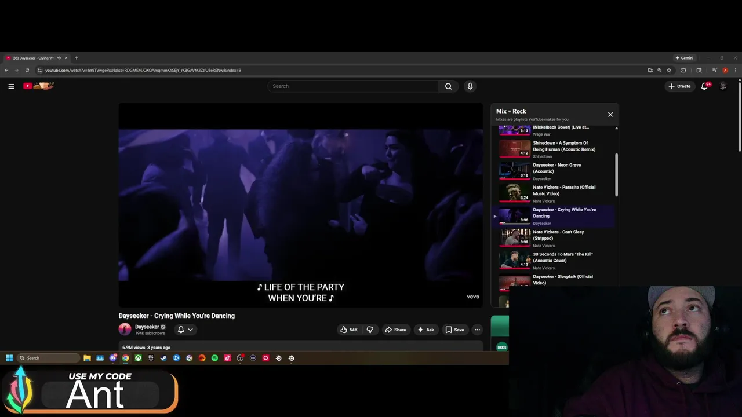Close the Dayseeker browser tab
Image resolution: width=742 pixels, height=417 pixels.
66,58
